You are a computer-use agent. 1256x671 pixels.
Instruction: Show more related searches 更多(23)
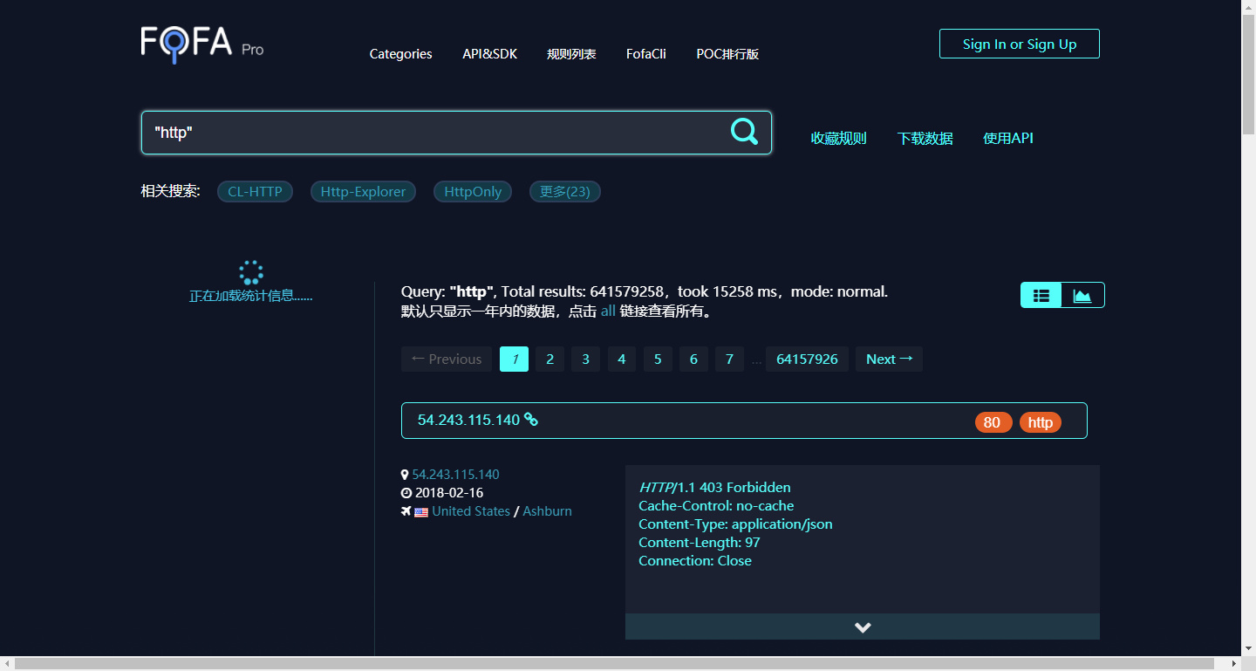click(565, 191)
